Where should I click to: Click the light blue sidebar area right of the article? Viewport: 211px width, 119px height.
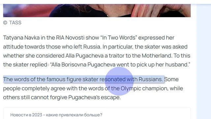click(204, 62)
